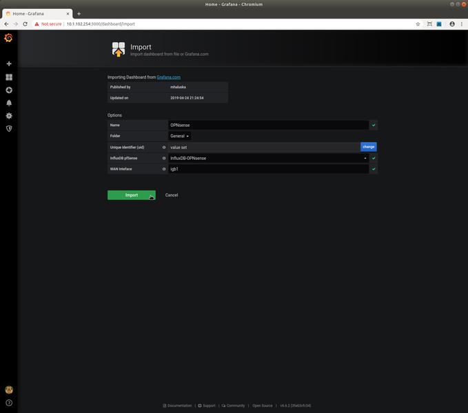The image size is (468, 413).
Task: Bookmark this page with the star icon
Action: click(418, 24)
